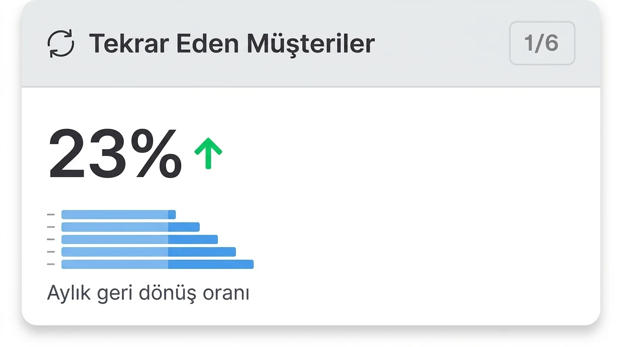Screen dimensions: 622x347
Task: Click the "Aylık geri dönüş oranı" caption
Action: (x=148, y=293)
